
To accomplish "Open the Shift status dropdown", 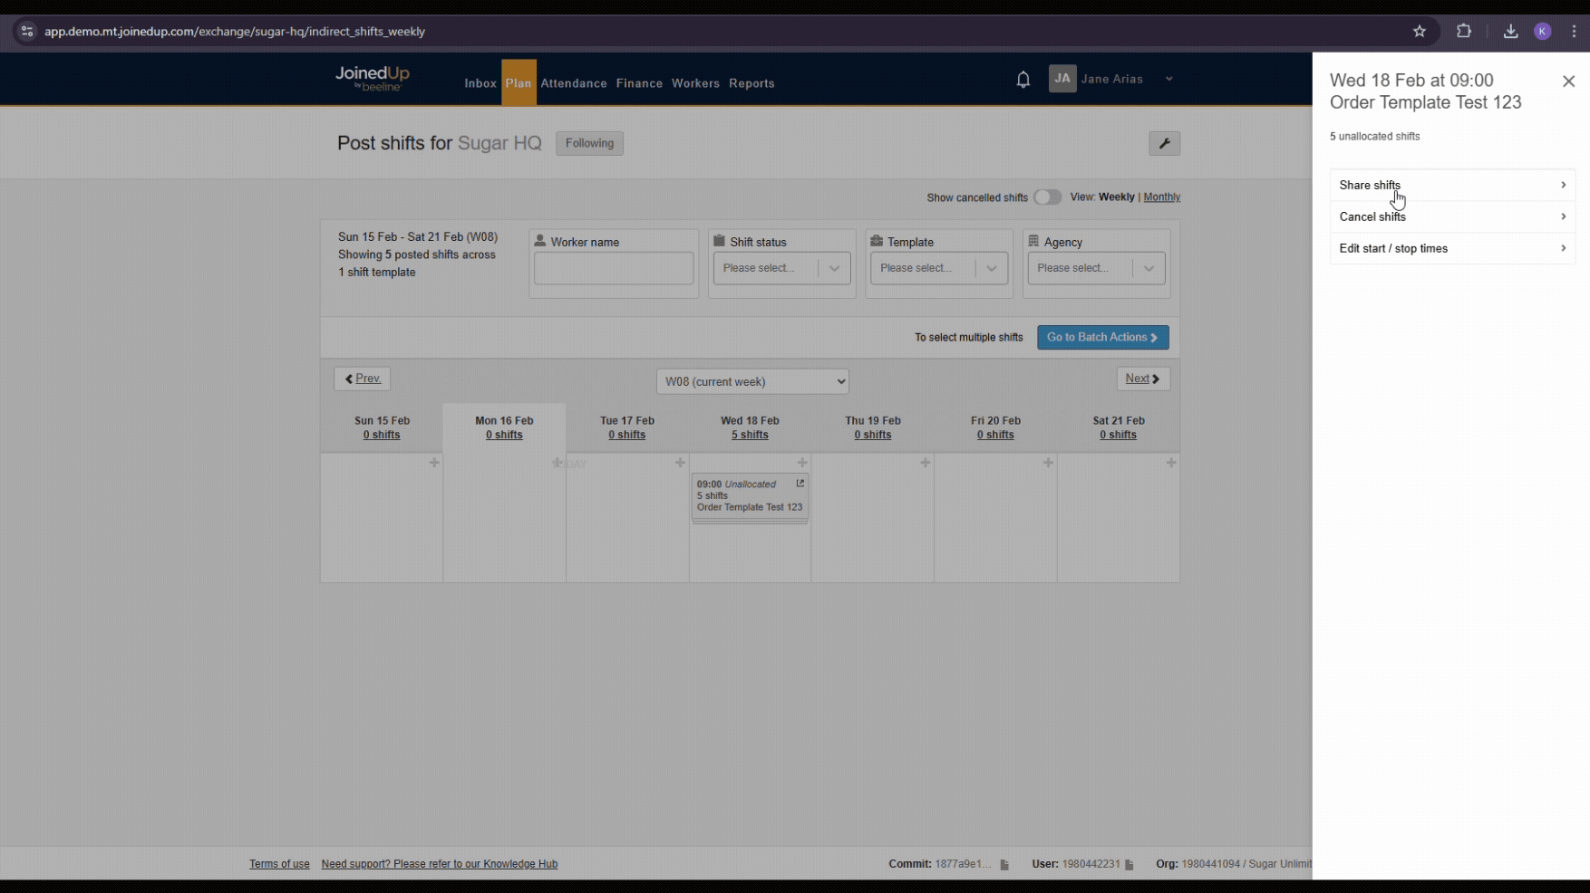I will (781, 268).
